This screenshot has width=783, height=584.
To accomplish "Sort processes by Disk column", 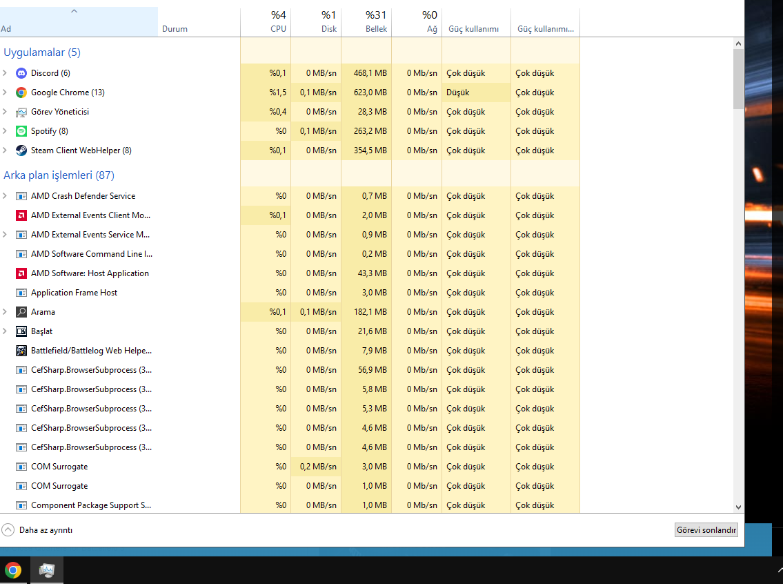I will pos(316,22).
